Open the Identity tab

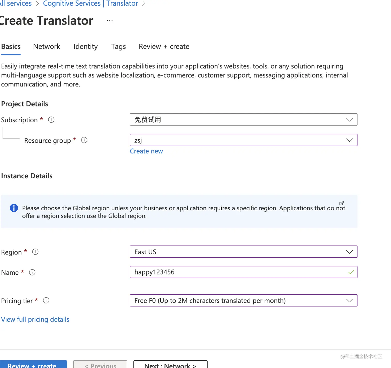[86, 47]
